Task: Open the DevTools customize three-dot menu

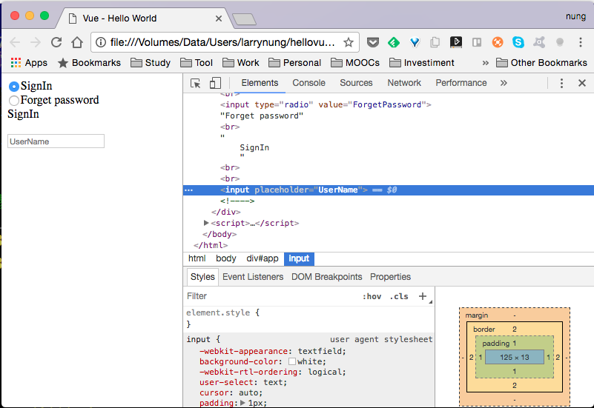Action: (561, 83)
